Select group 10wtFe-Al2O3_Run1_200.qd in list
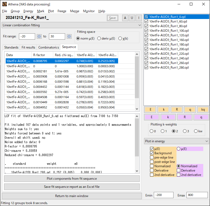 (169, 49)
